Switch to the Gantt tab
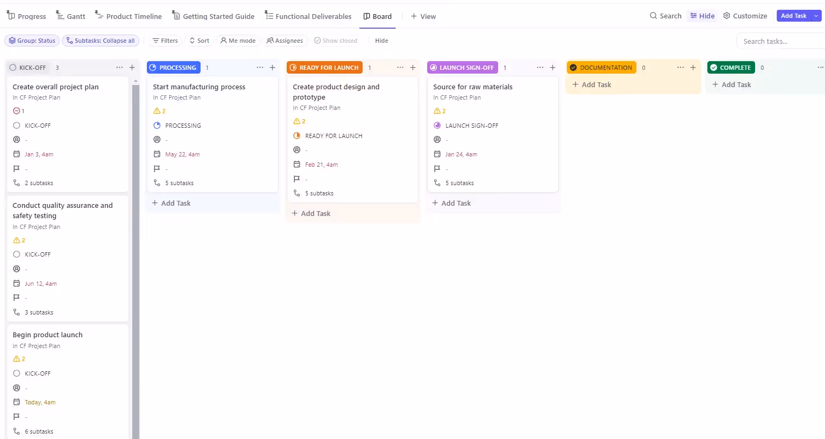825x439 pixels. click(70, 16)
